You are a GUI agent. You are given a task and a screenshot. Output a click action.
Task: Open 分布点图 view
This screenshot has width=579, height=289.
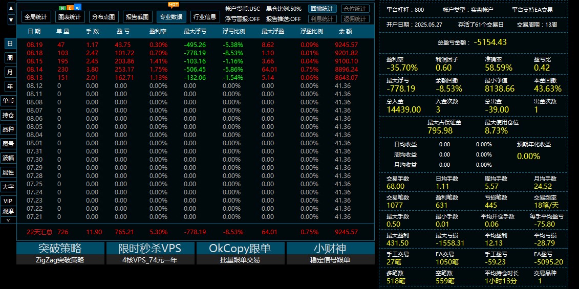(x=103, y=16)
